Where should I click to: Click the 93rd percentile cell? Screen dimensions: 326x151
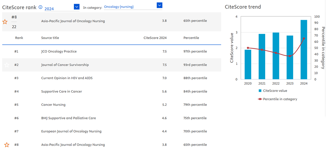(195, 65)
